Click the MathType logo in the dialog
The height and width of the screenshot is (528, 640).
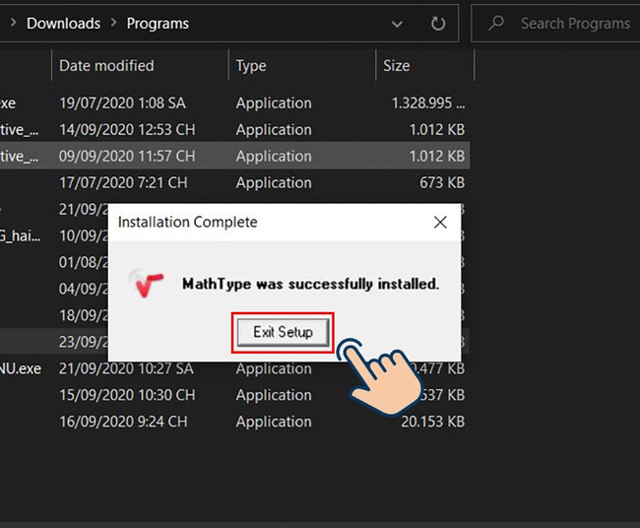click(x=147, y=284)
